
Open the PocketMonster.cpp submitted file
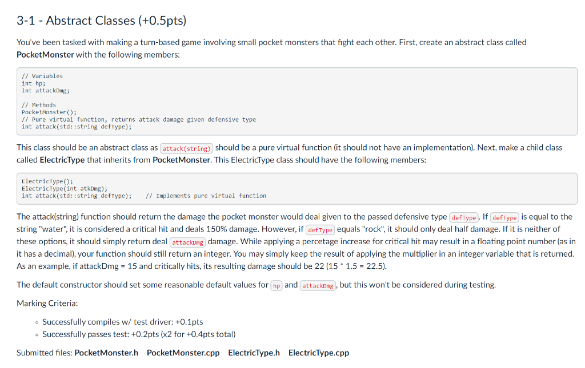coord(183,353)
